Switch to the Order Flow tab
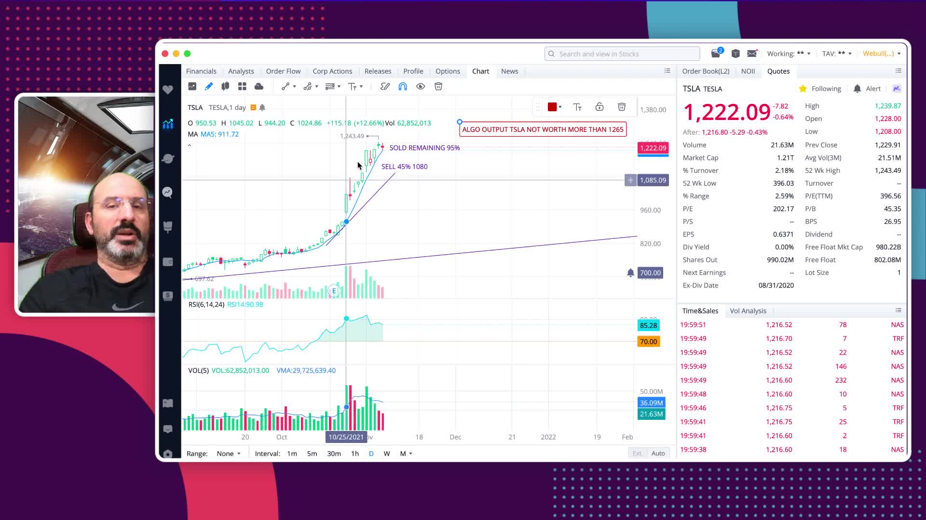926x520 pixels. [x=283, y=71]
